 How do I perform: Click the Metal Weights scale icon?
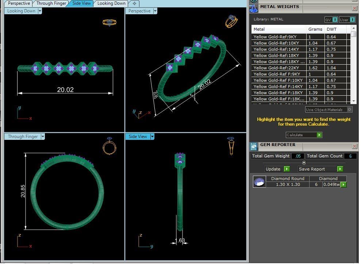(x=253, y=8)
